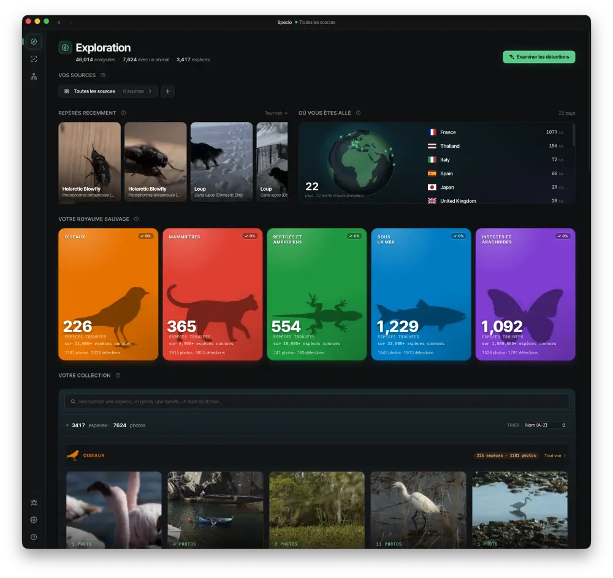
Task: Click Examiner les détections button
Action: (539, 57)
